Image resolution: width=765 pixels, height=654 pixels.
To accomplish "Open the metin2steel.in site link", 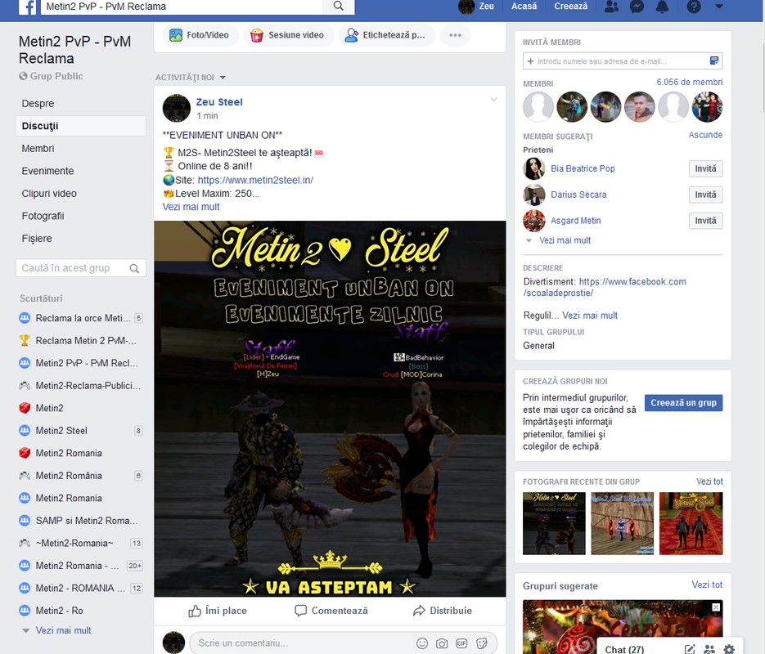I will pyautogui.click(x=255, y=180).
